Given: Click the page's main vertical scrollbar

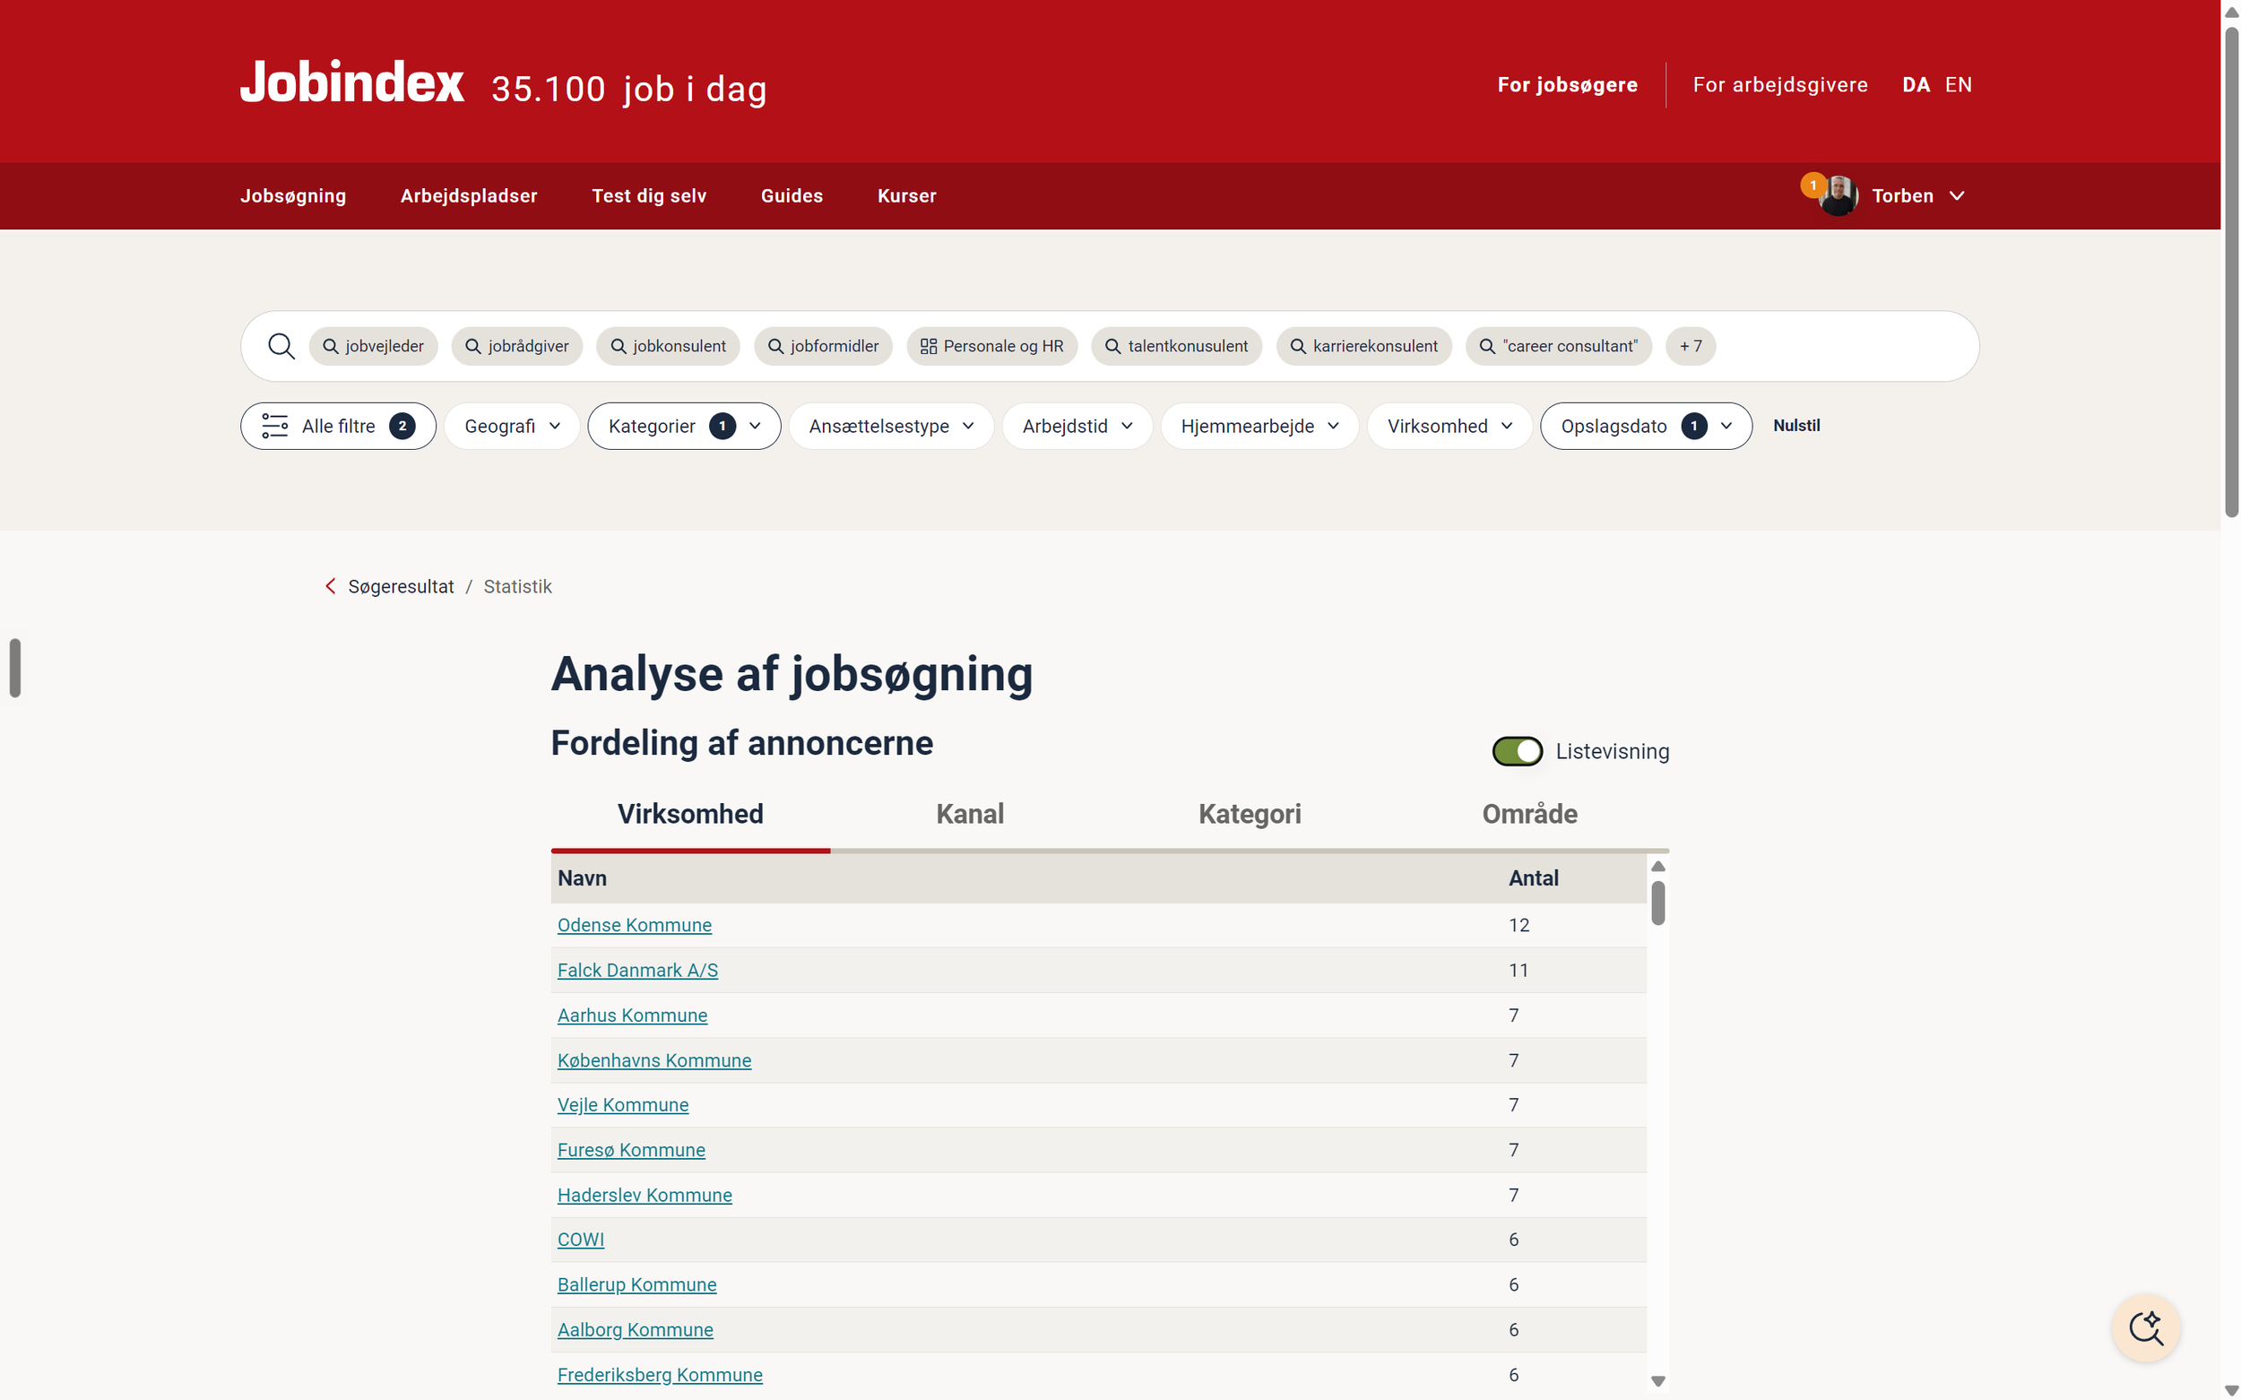Looking at the screenshot, I should (x=2231, y=272).
